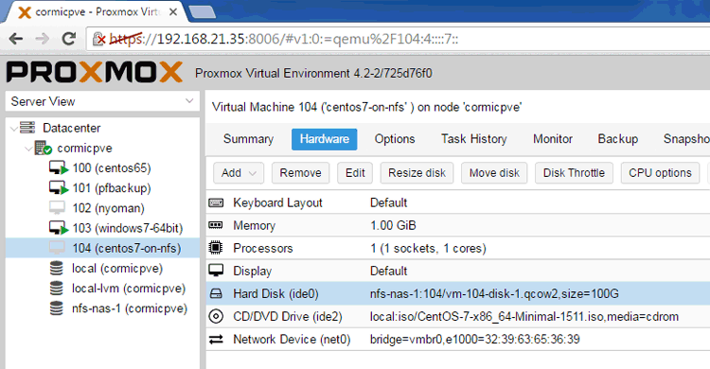710x369 pixels.
Task: Click the browser address bar URL
Action: [283, 40]
